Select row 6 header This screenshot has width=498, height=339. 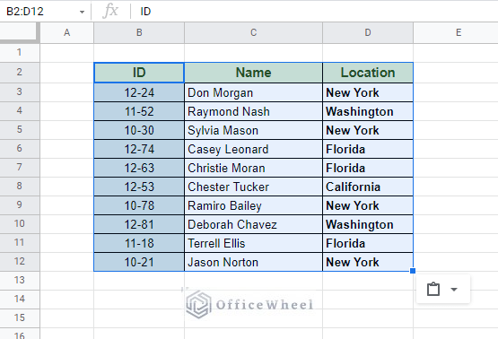pyautogui.click(x=20, y=148)
